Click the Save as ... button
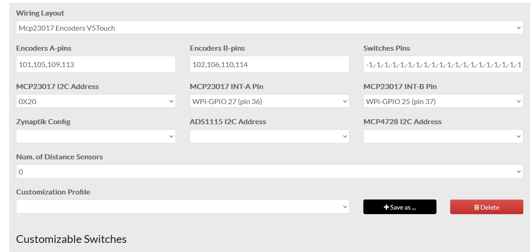This screenshot has width=532, height=252. pyautogui.click(x=400, y=207)
